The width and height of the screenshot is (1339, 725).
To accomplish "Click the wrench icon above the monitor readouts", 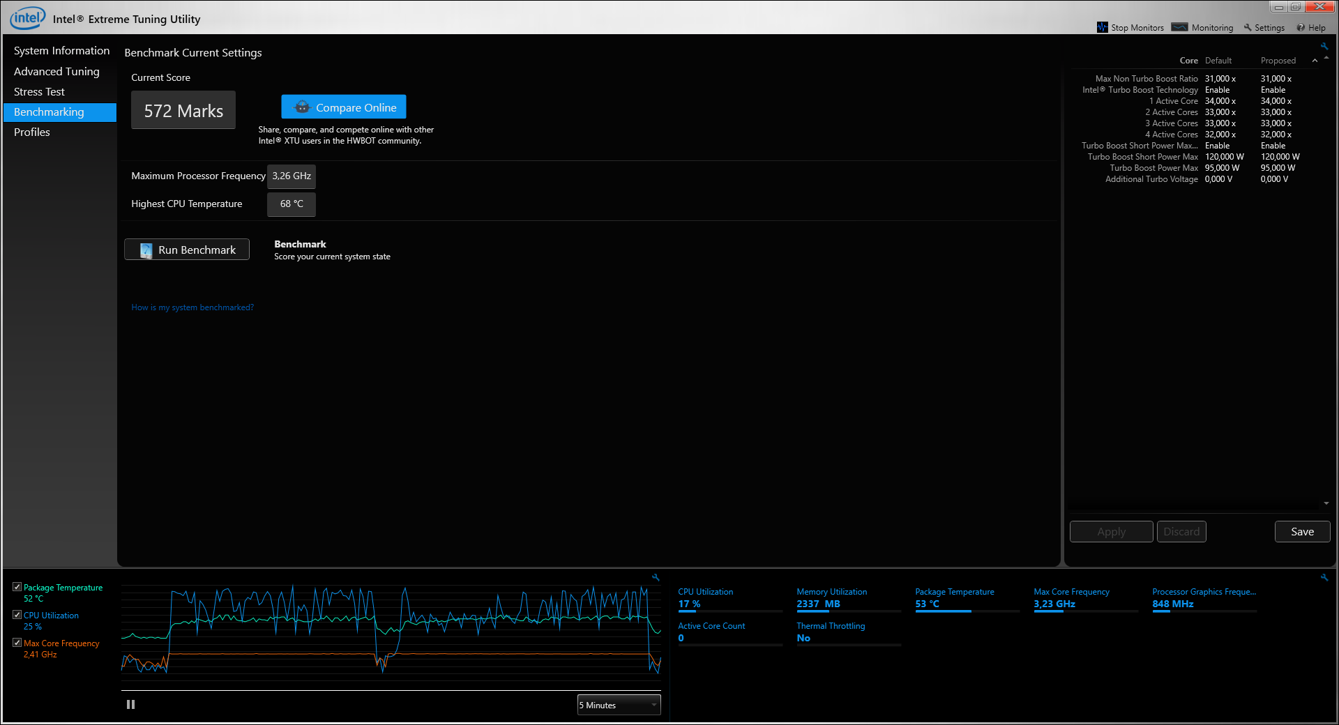I will 1324,577.
